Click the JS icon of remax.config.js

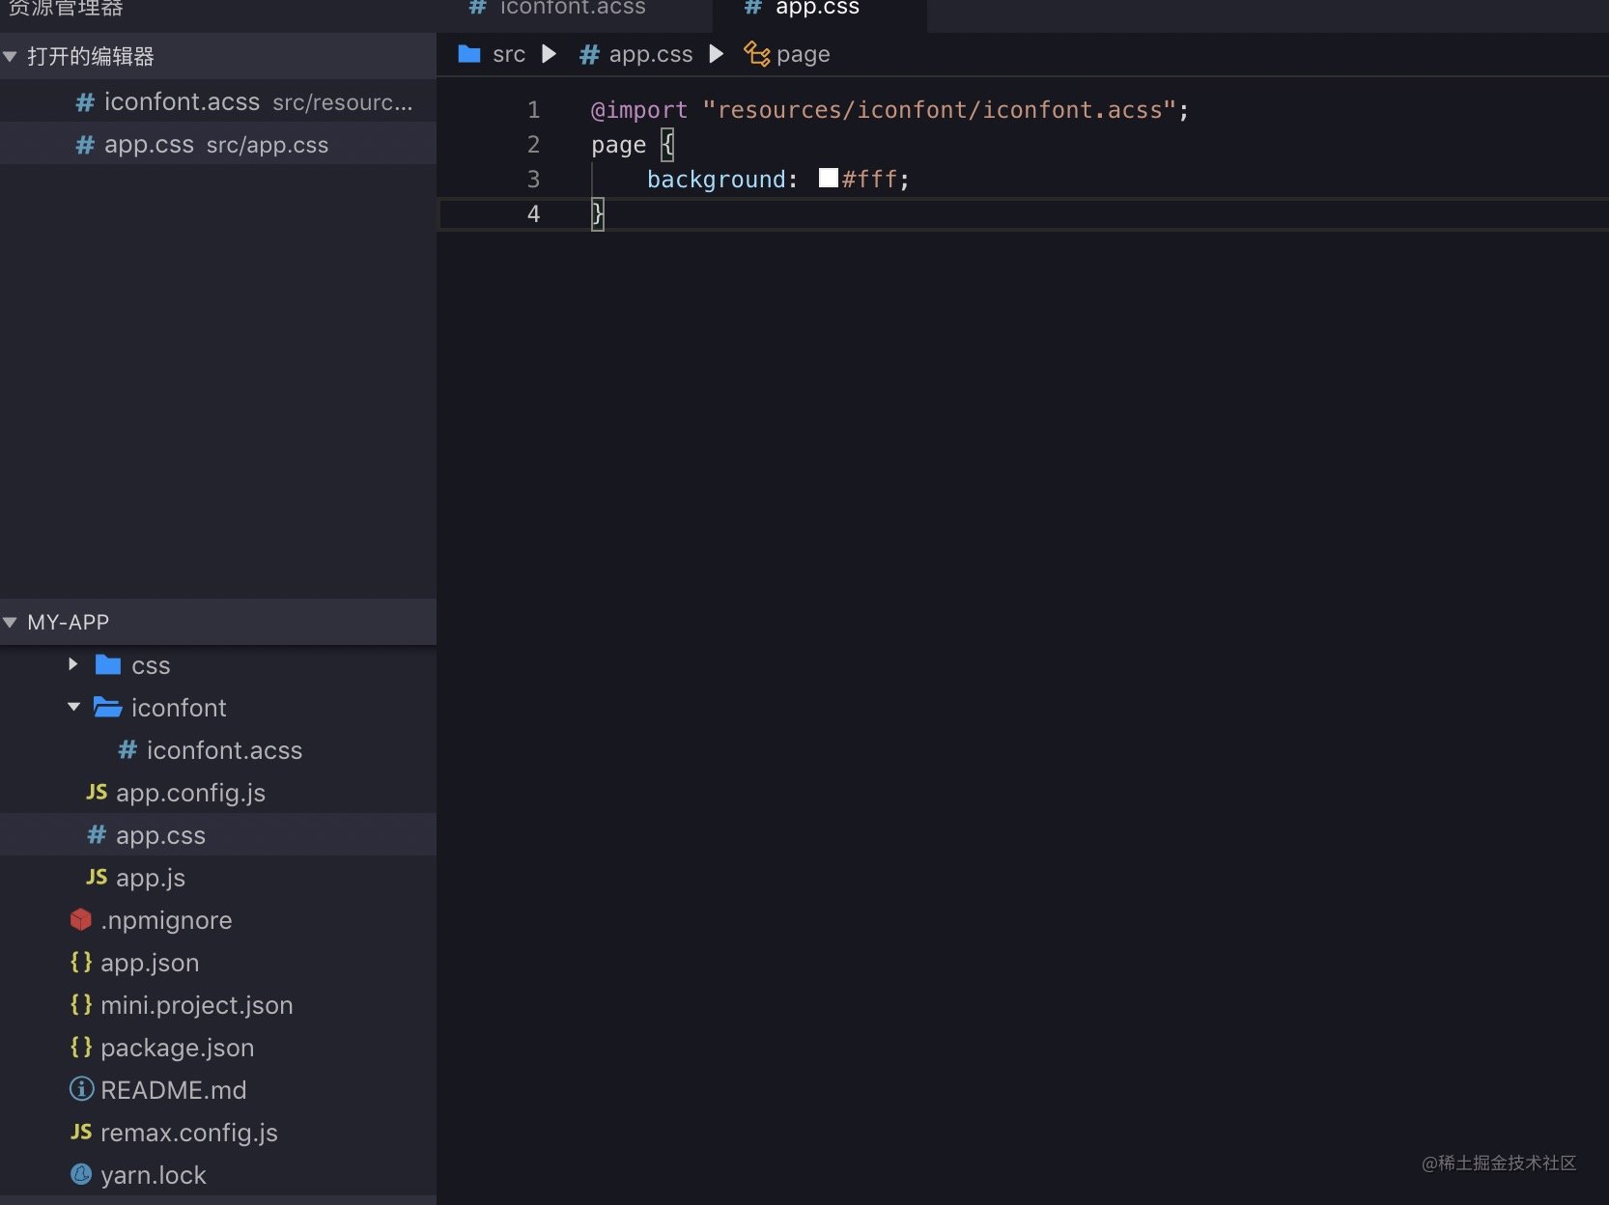[81, 1132]
